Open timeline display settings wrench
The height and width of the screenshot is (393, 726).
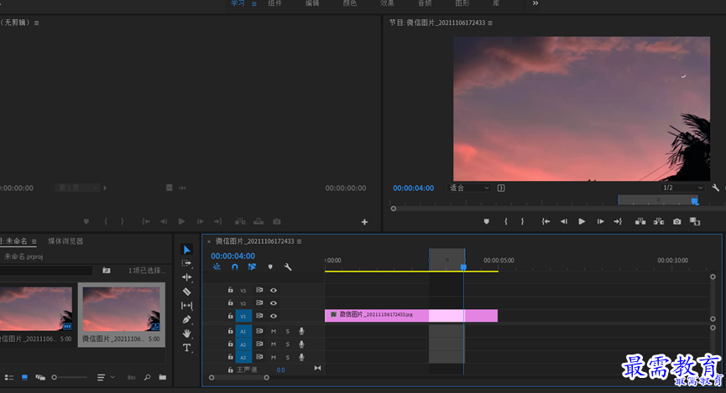click(288, 266)
